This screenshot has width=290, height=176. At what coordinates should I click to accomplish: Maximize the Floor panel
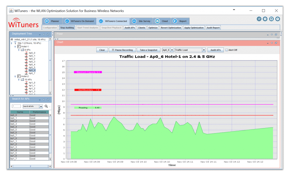(x=272, y=34)
